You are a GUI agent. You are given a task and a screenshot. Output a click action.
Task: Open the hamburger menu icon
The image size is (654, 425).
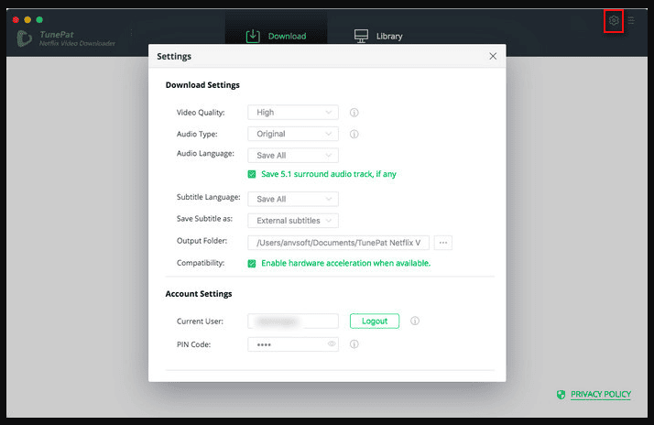point(631,20)
